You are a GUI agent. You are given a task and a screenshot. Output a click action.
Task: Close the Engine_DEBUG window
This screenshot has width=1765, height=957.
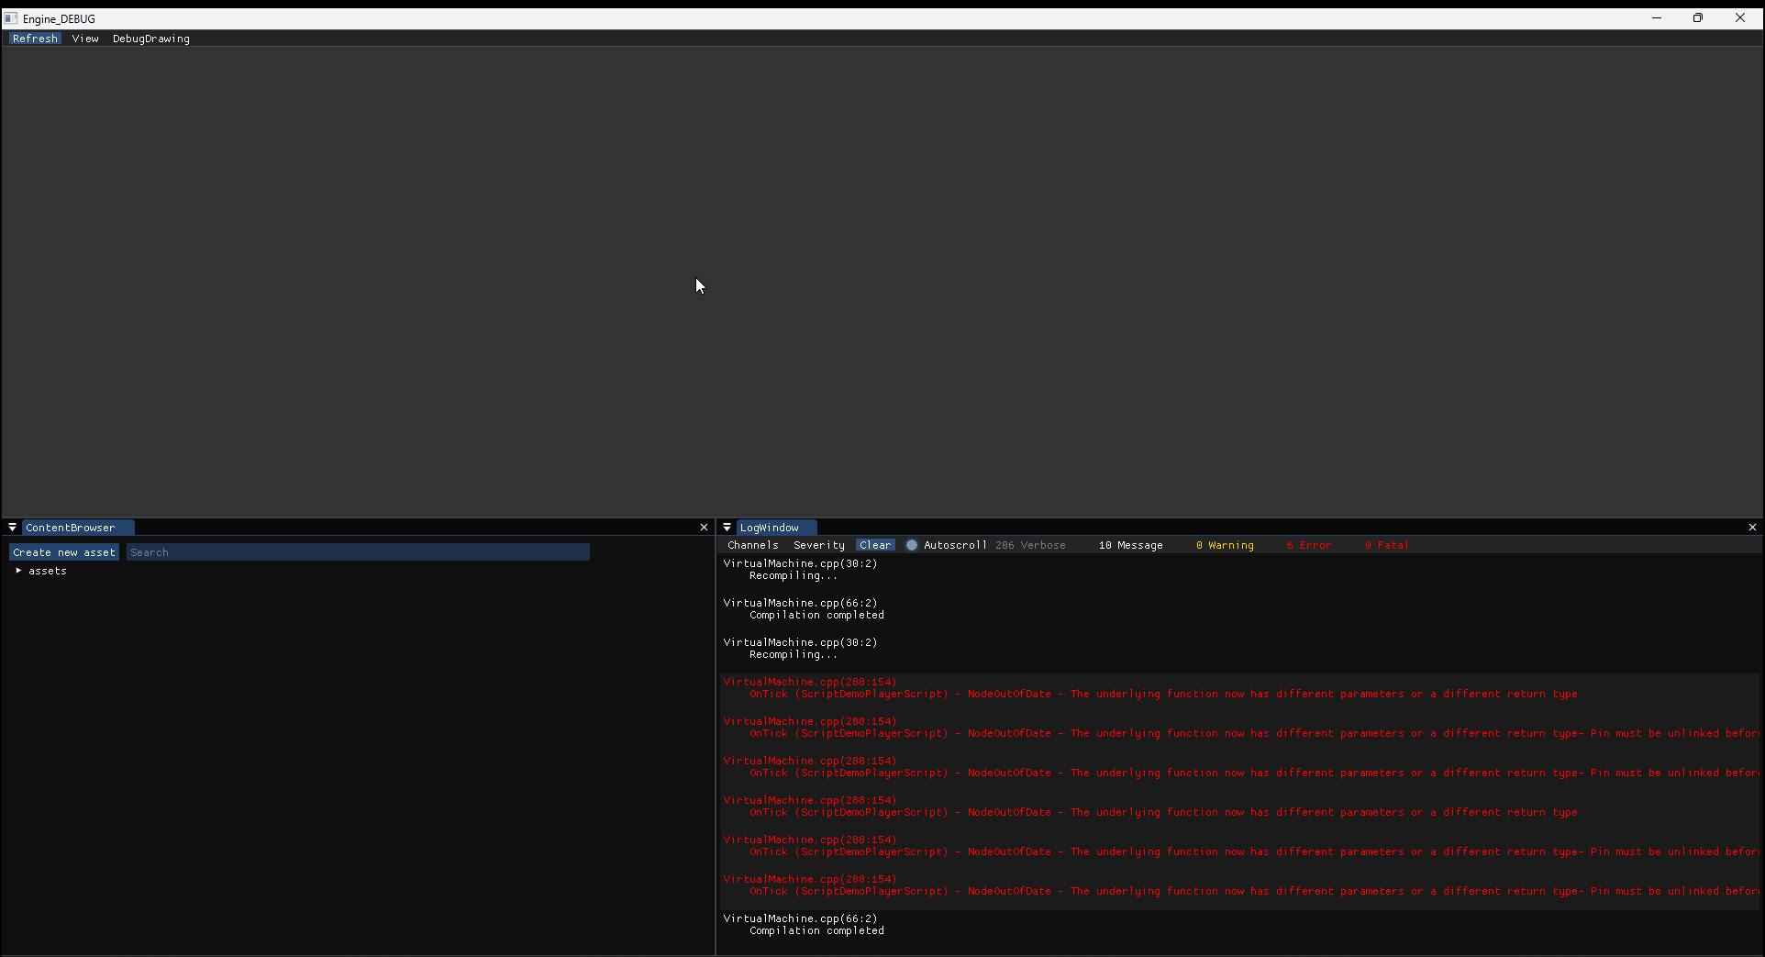pyautogui.click(x=1740, y=18)
